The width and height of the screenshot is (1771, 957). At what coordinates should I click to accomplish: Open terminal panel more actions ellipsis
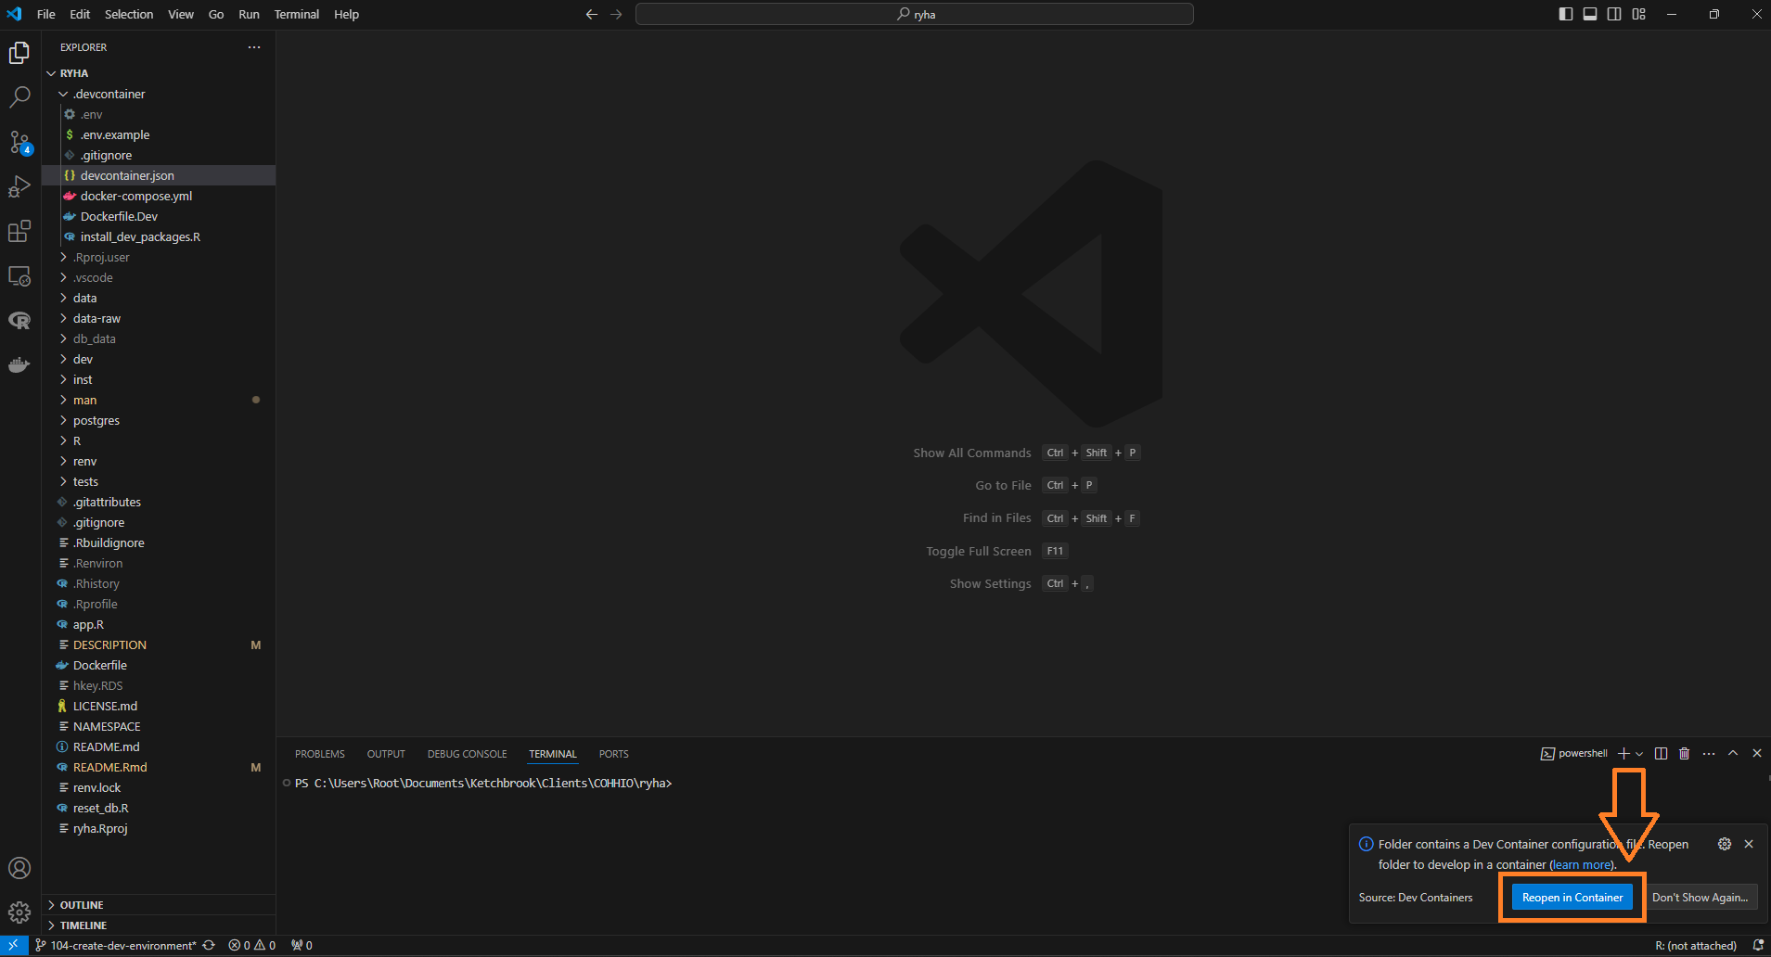[x=1709, y=753]
